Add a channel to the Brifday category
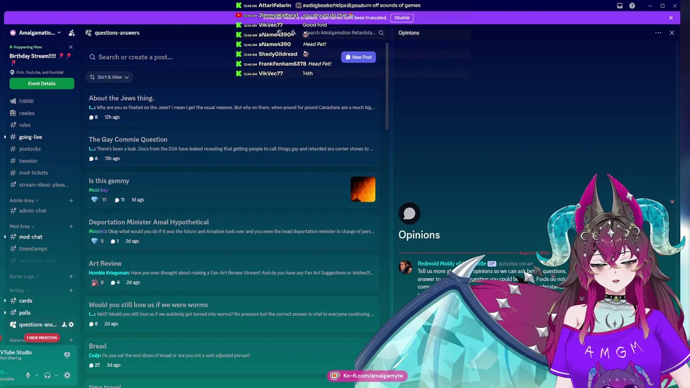The image size is (690, 388). (71, 290)
